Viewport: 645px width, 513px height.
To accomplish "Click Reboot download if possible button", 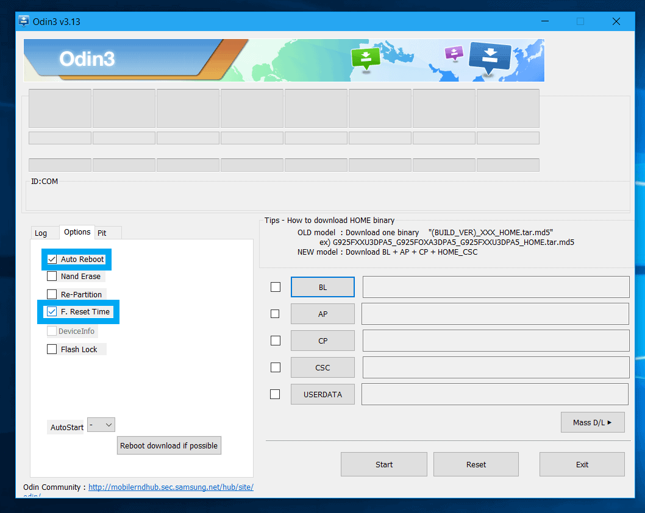I will tap(169, 445).
